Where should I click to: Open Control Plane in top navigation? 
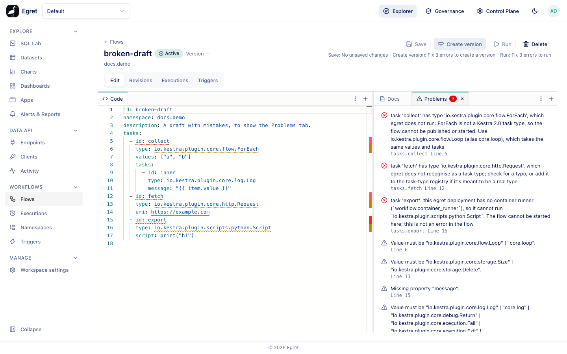pos(498,11)
